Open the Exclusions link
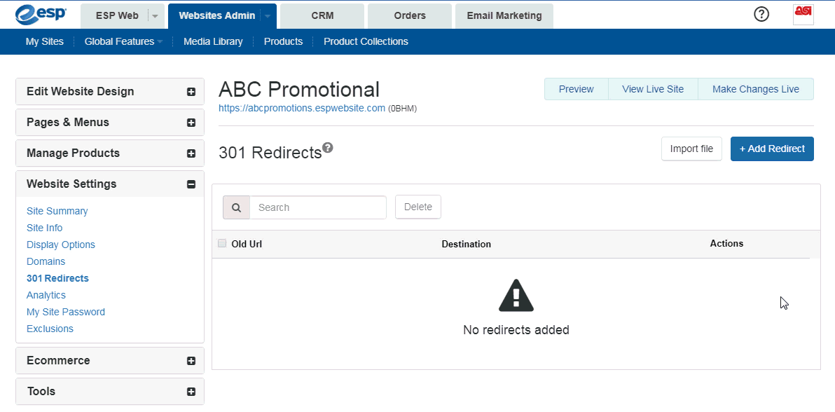The image size is (835, 412). tap(50, 329)
